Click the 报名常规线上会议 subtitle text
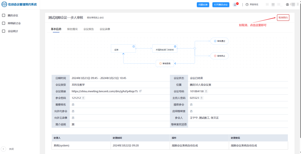This screenshot has width=301, height=154. (x=95, y=17)
